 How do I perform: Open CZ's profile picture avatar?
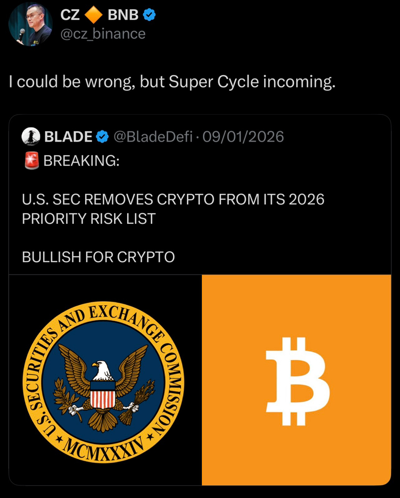tap(30, 24)
